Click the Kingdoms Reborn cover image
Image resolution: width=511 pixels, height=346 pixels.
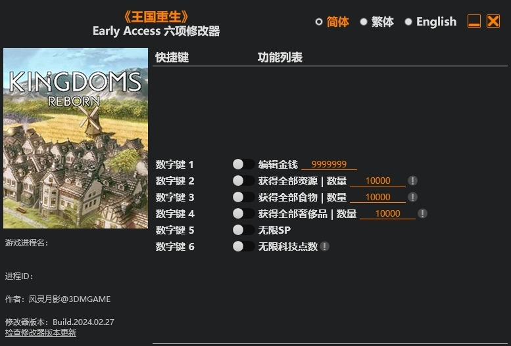pos(76,138)
